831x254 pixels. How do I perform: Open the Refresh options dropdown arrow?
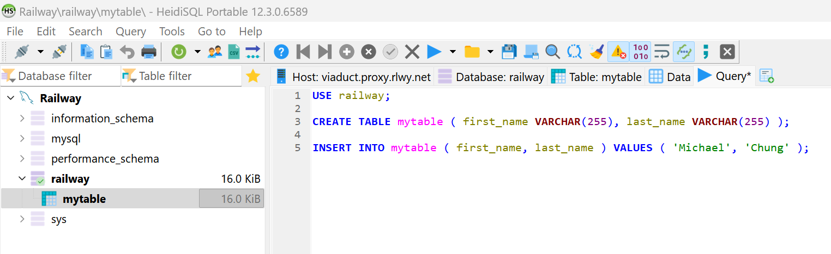[x=197, y=52]
